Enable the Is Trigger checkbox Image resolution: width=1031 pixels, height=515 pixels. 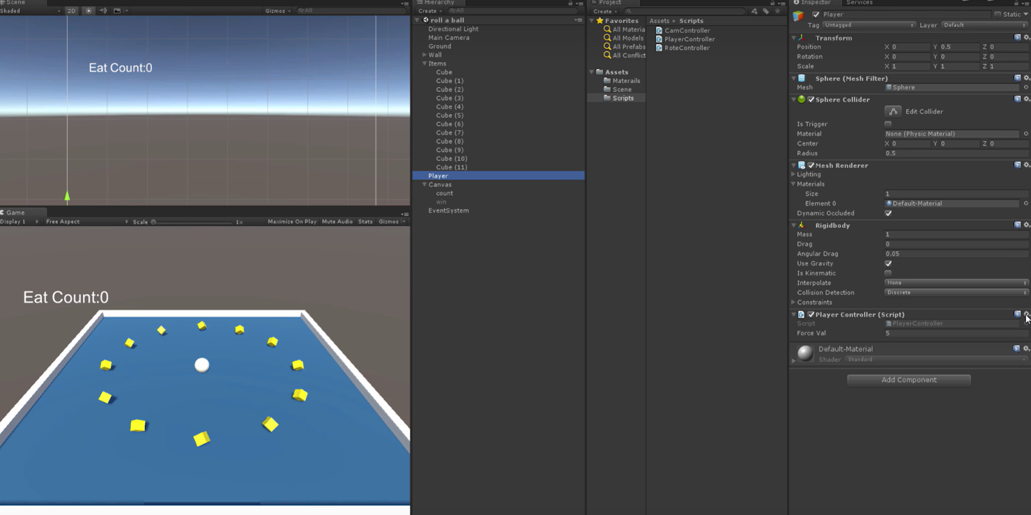tap(888, 124)
